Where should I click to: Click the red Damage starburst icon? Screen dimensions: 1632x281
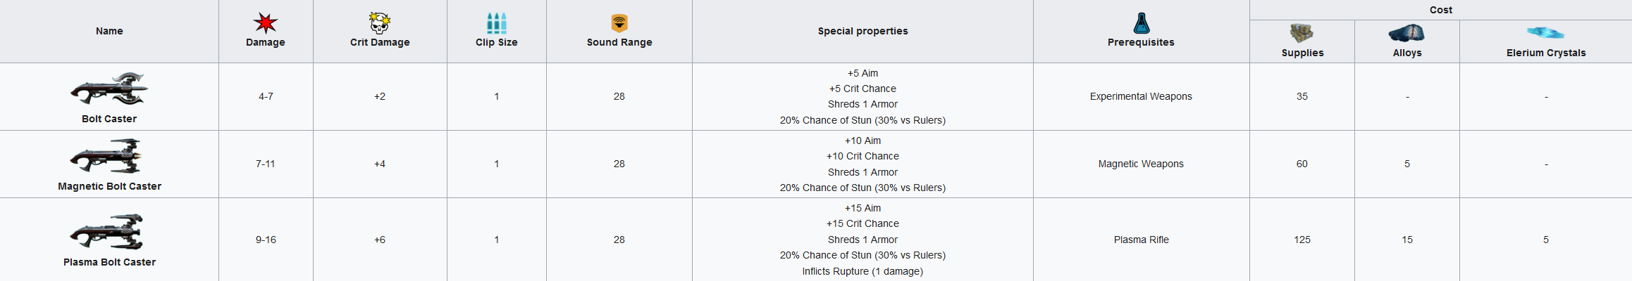pyautogui.click(x=265, y=23)
